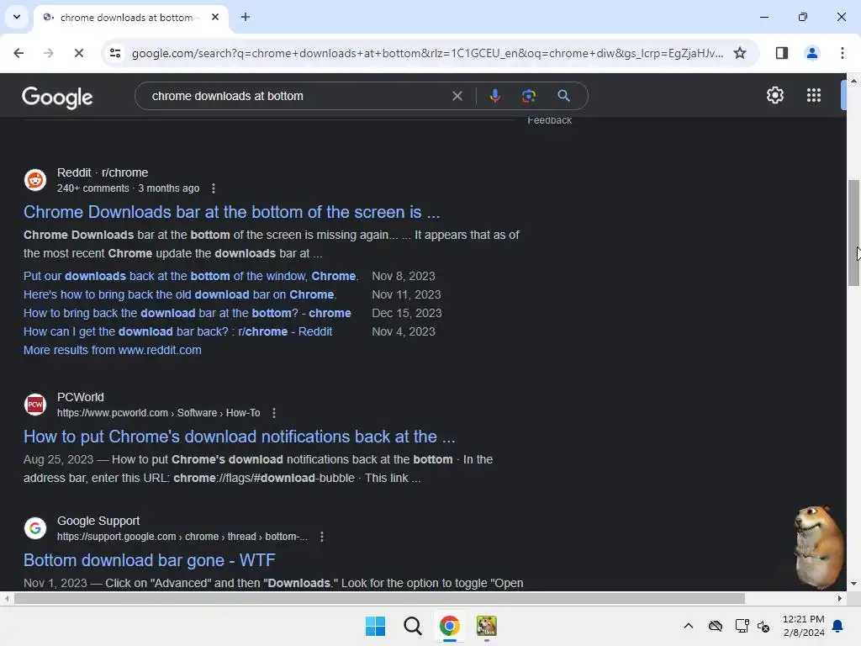Open the Chrome side panel
Image resolution: width=861 pixels, height=646 pixels.
tap(781, 53)
